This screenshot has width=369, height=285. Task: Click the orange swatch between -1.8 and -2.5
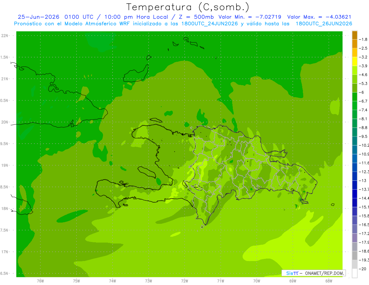[355, 44]
